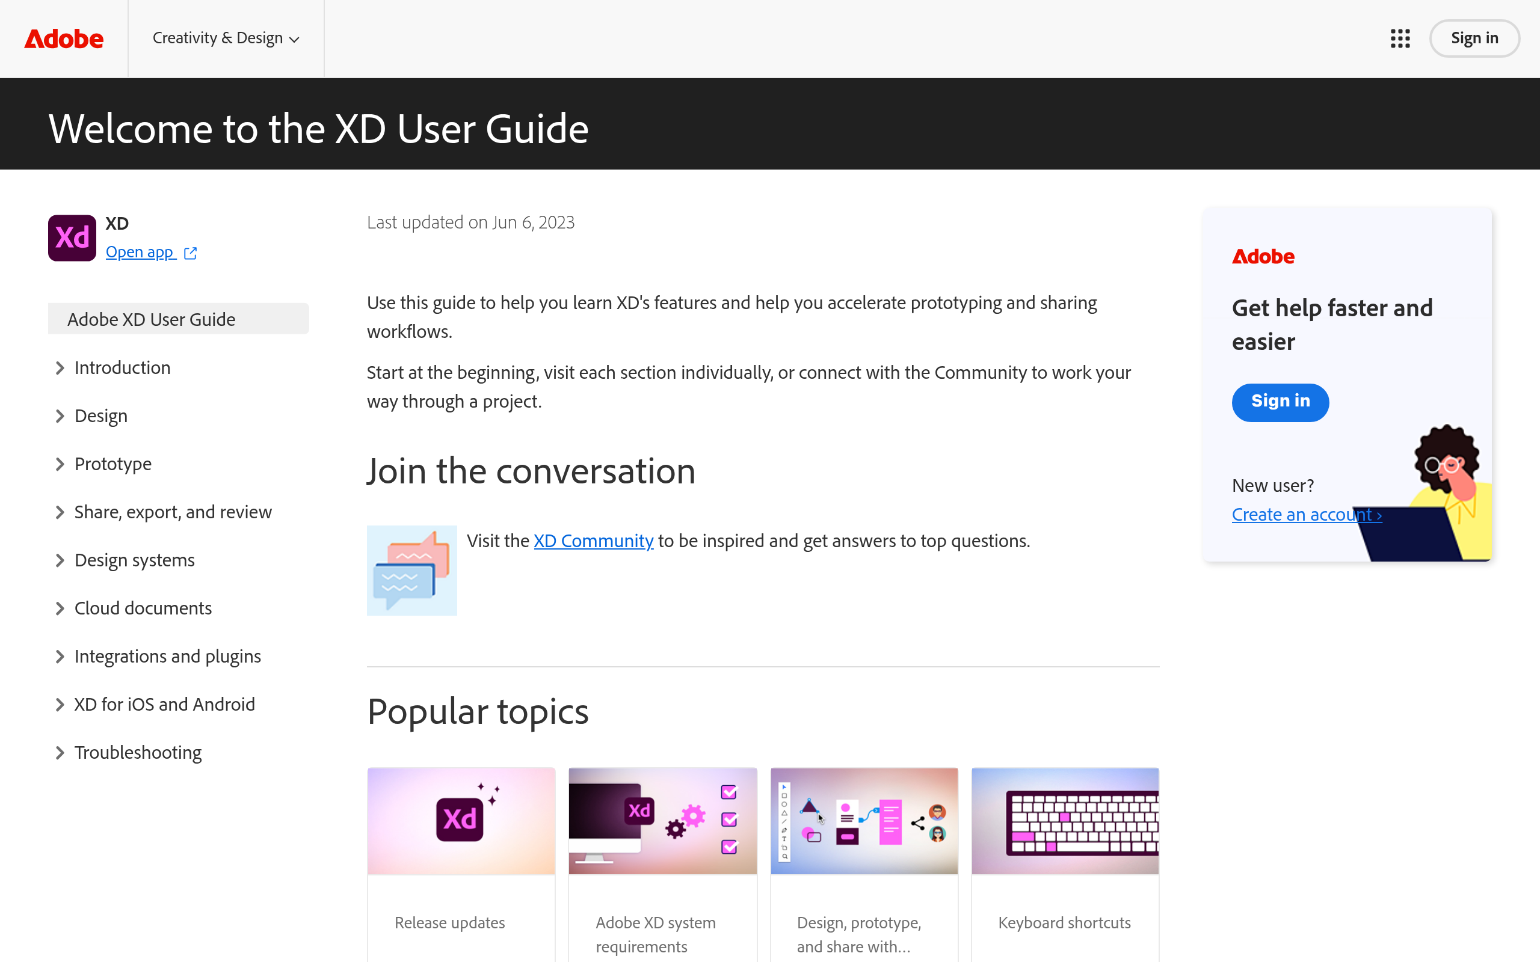Select Adobe XD User Guide in the sidebar
Image resolution: width=1540 pixels, height=962 pixels.
(x=151, y=319)
